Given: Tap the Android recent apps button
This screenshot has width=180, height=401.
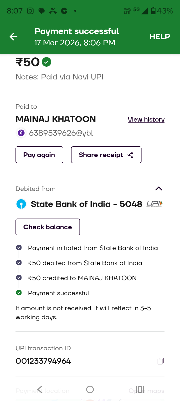Looking at the screenshot, I should (140, 389).
